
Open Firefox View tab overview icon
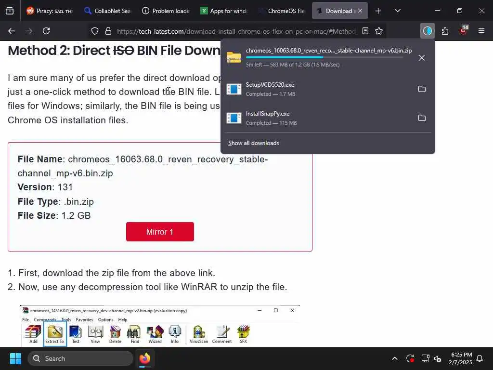point(10,11)
